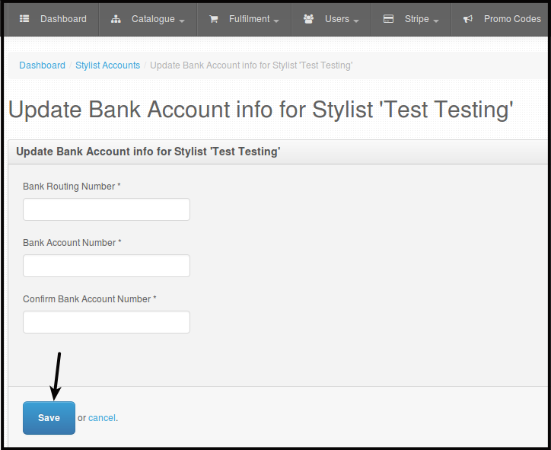Open the Catalogue menu
The height and width of the screenshot is (450, 551).
click(x=148, y=19)
